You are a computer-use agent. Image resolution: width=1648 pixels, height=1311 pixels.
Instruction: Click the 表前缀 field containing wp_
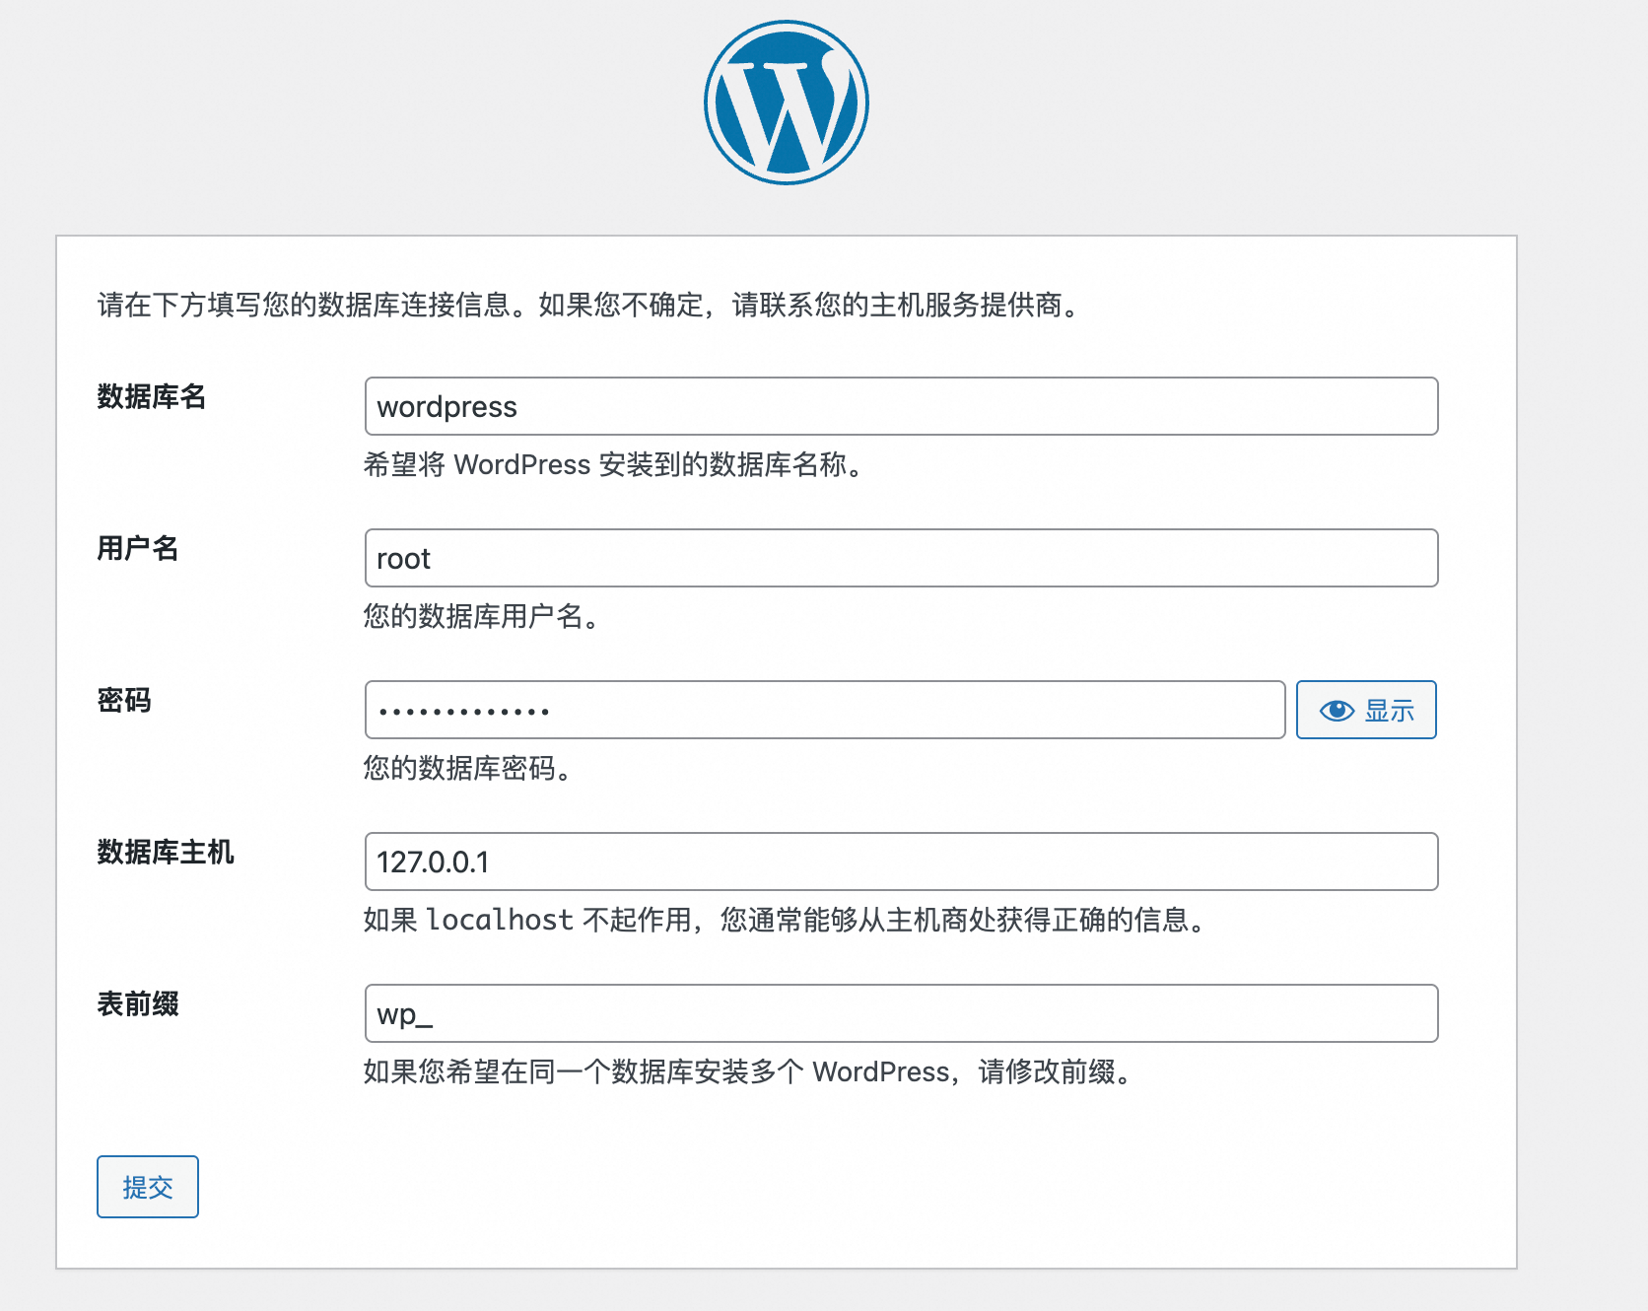click(901, 1013)
